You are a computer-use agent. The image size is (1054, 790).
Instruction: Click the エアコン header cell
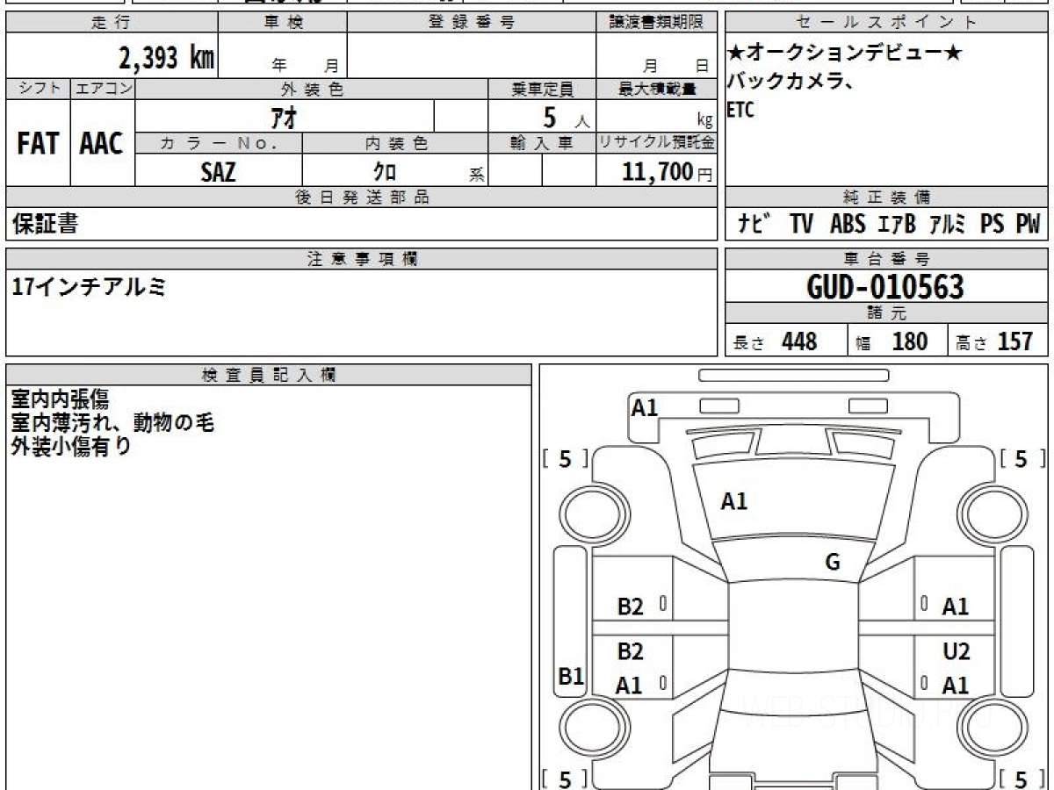tap(103, 89)
